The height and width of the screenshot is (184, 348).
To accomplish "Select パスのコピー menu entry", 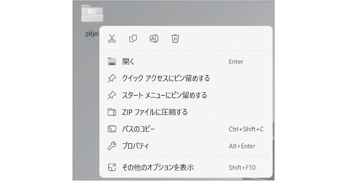I will point(186,129).
